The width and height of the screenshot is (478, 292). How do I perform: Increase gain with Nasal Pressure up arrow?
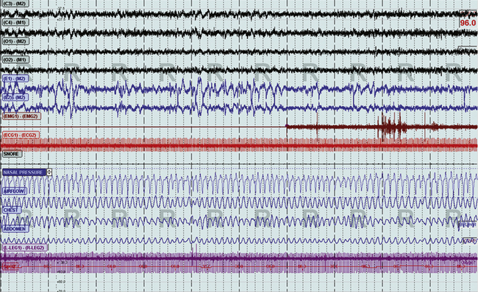tap(49, 171)
